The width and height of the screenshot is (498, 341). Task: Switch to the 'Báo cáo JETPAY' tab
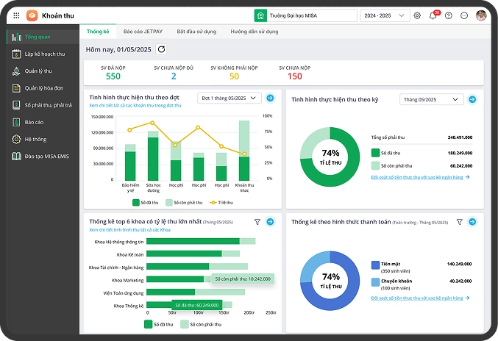pyautogui.click(x=143, y=32)
